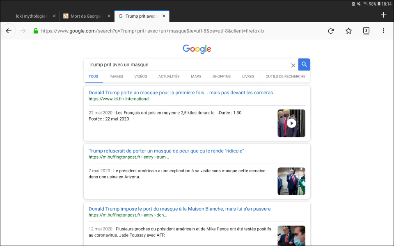Close the Mort de George tab
Image resolution: width=394 pixels, height=246 pixels.
click(109, 16)
